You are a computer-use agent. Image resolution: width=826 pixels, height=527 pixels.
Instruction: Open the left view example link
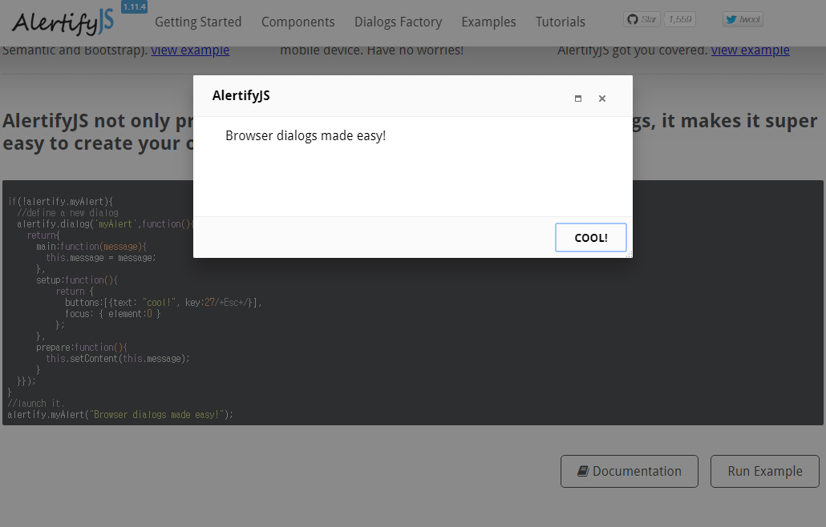[x=190, y=50]
